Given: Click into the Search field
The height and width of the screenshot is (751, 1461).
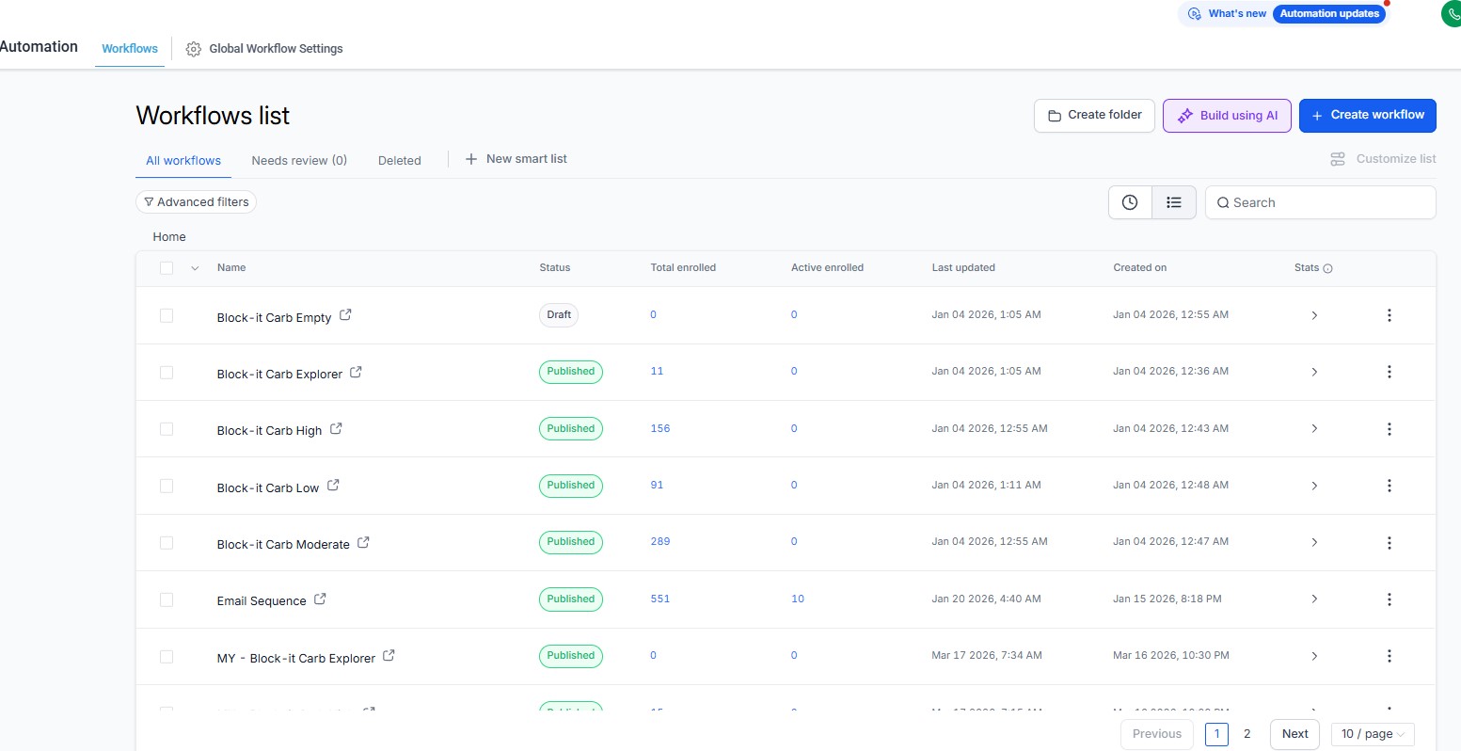Looking at the screenshot, I should 1321,202.
